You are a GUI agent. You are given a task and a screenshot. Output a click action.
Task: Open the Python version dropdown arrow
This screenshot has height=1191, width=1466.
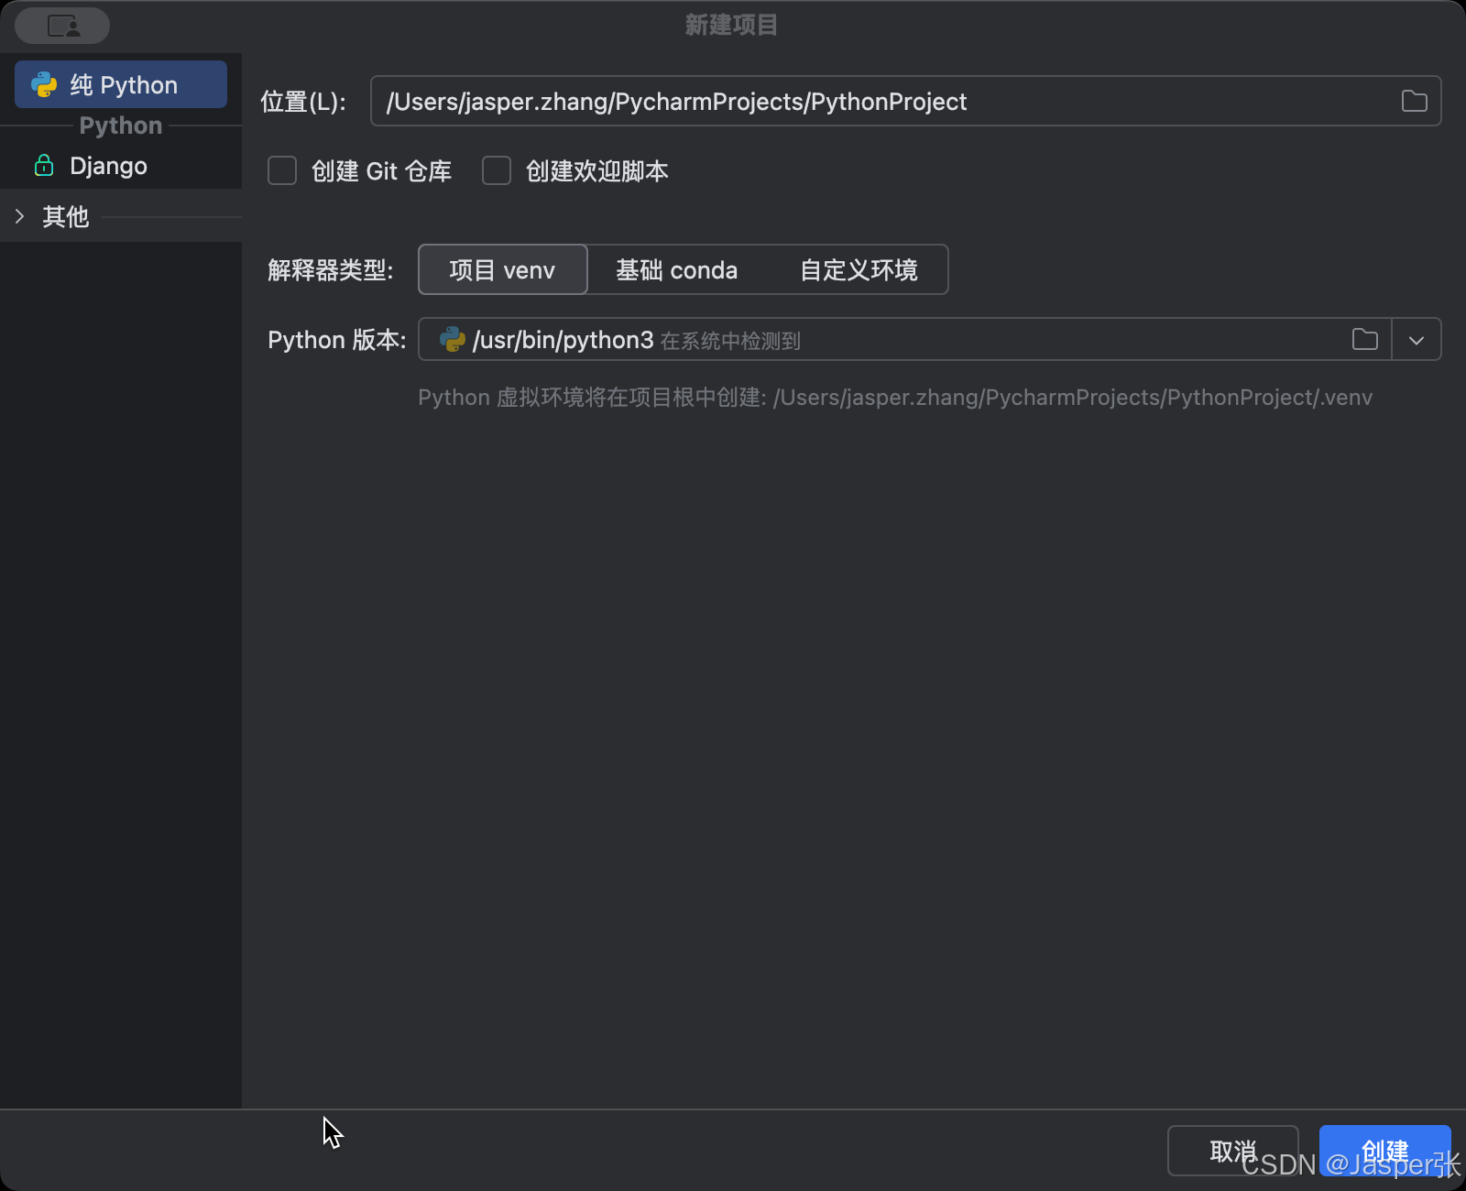pyautogui.click(x=1417, y=340)
